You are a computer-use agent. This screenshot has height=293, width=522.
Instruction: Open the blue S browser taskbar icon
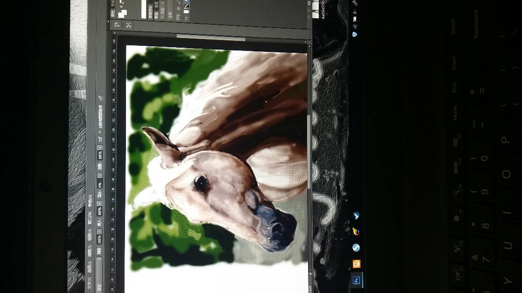click(356, 248)
